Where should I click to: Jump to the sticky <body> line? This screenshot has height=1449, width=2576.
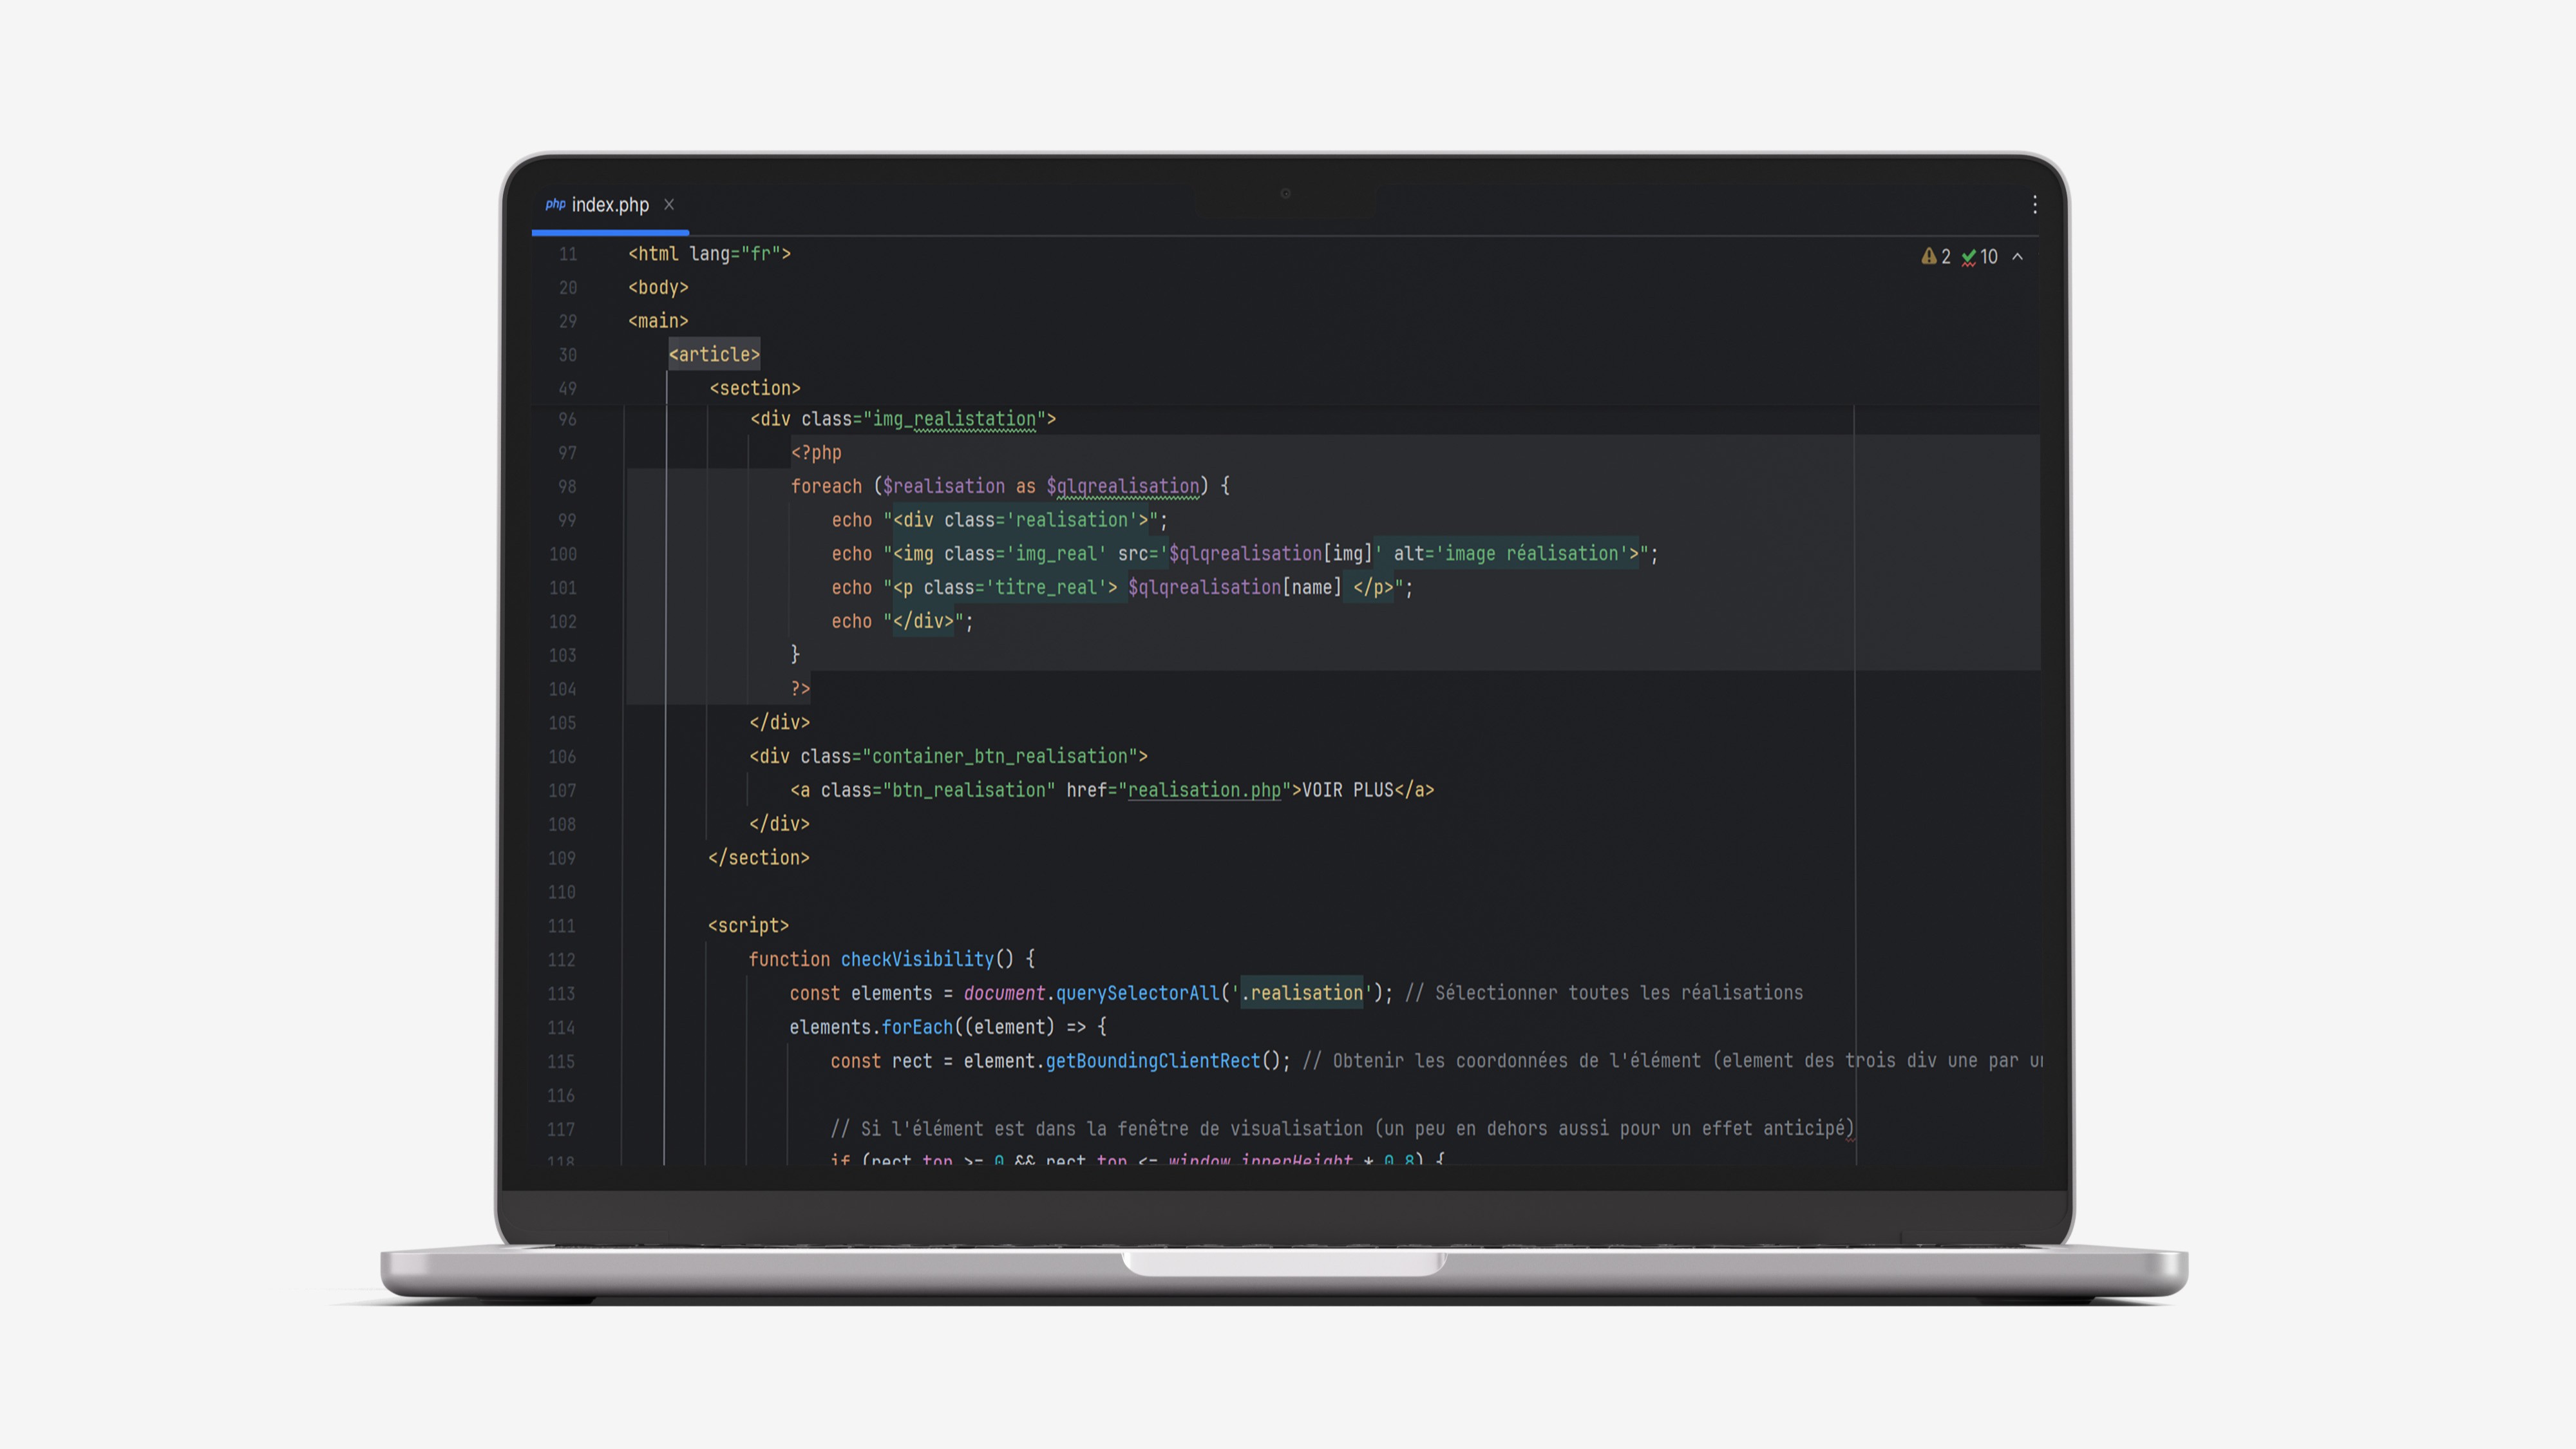click(658, 288)
